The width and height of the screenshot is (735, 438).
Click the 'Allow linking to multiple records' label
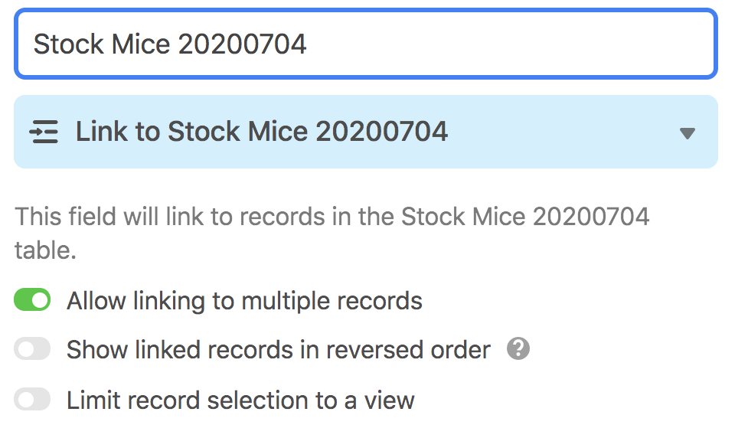(x=244, y=301)
